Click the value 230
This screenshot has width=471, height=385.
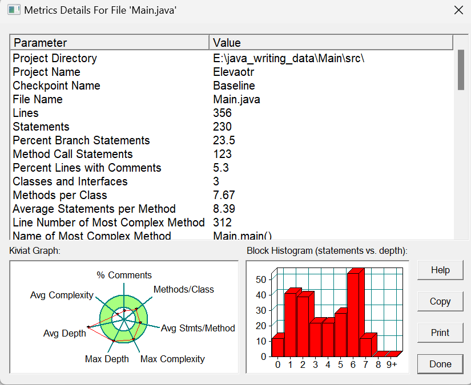click(x=222, y=127)
